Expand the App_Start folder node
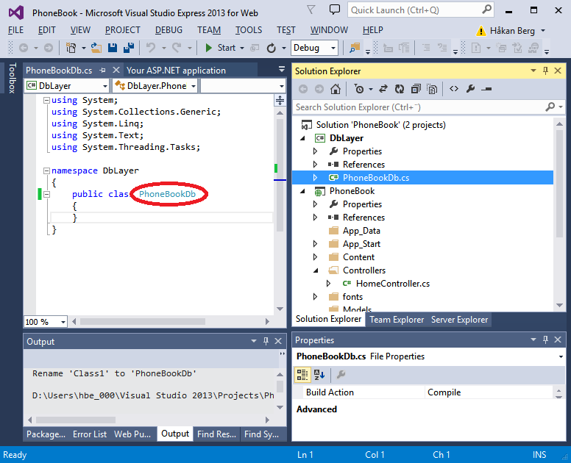The height and width of the screenshot is (463, 571). click(x=316, y=244)
